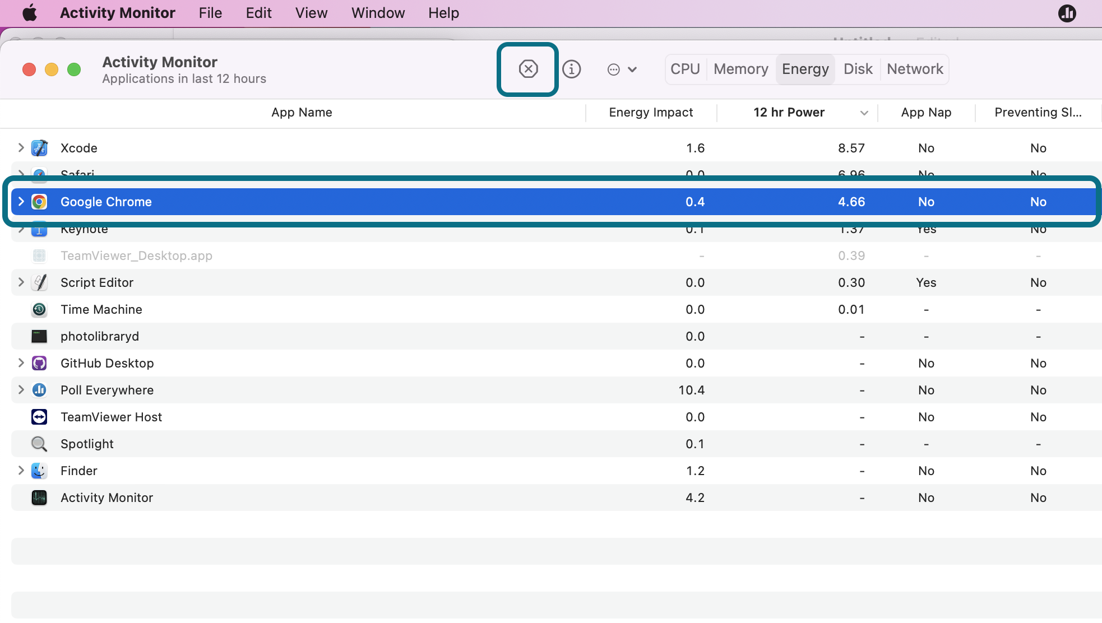This screenshot has width=1102, height=623.
Task: Sort by App Name column header
Action: coord(302,113)
